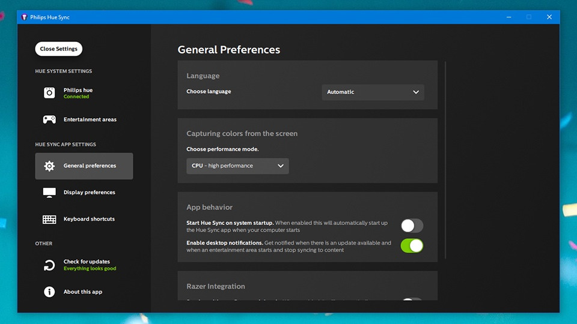Click the General preferences gear icon

tap(49, 166)
